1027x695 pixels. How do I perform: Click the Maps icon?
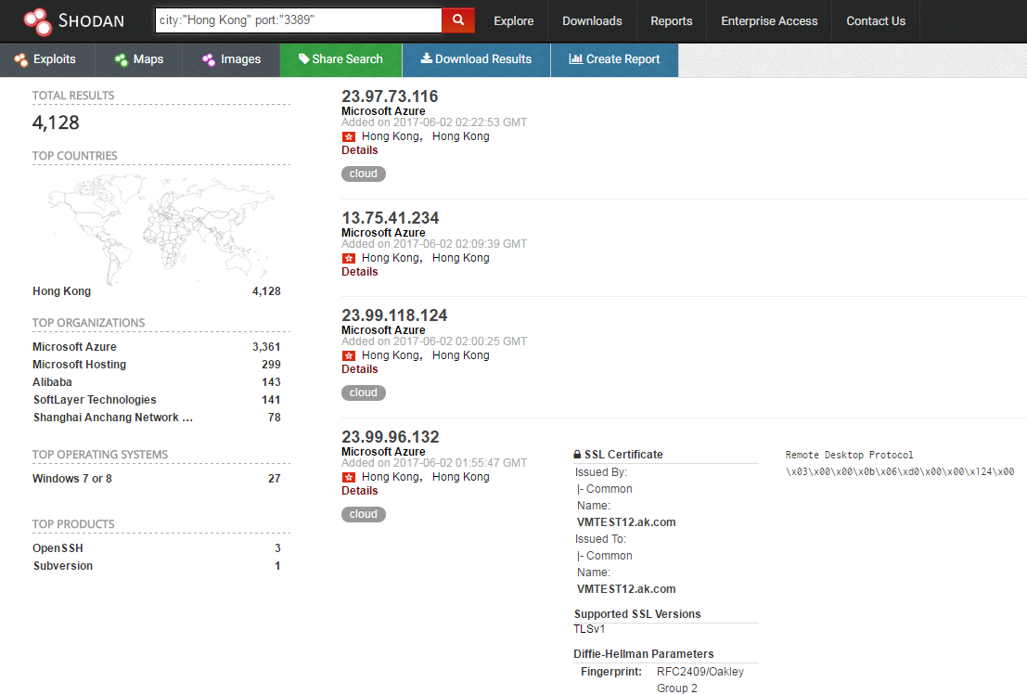[x=122, y=59]
